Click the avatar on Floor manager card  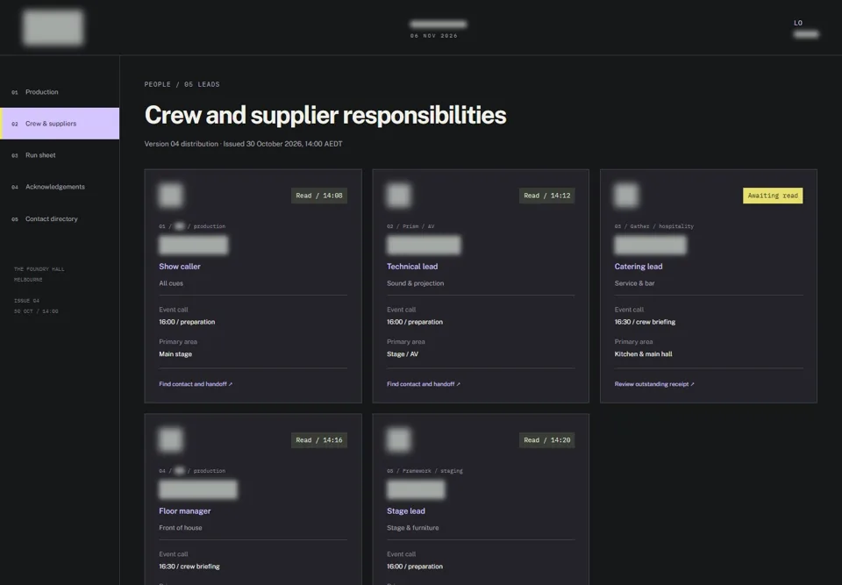point(171,439)
